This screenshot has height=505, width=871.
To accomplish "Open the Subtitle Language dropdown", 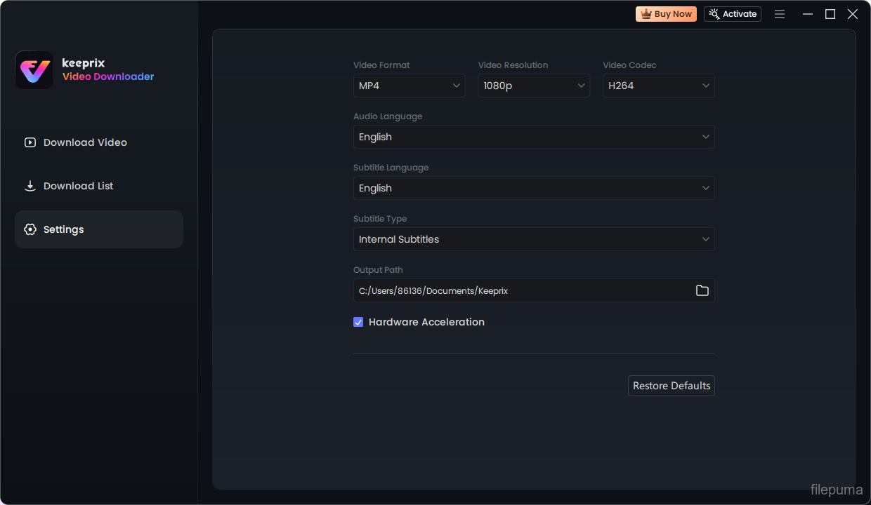I will click(x=534, y=188).
